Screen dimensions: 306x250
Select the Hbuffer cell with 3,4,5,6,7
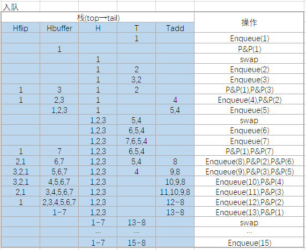pos(59,192)
